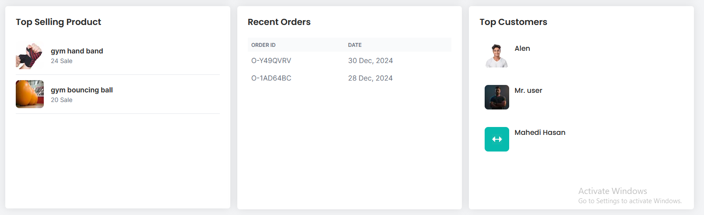Select customer name Alen
Viewport: 704px width, 215px height.
[x=522, y=49]
